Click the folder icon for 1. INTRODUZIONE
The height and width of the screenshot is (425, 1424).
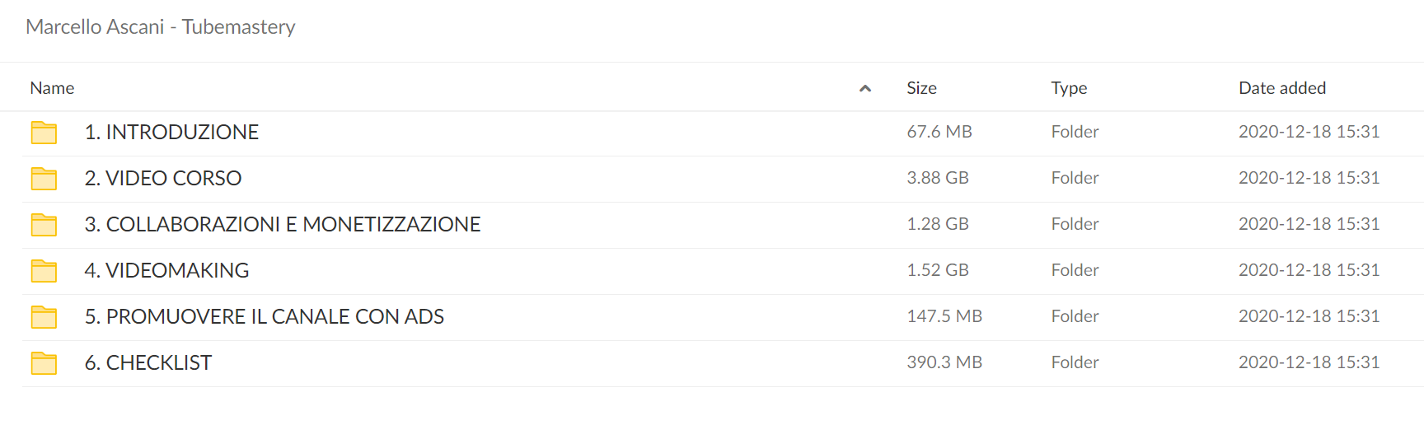(44, 133)
